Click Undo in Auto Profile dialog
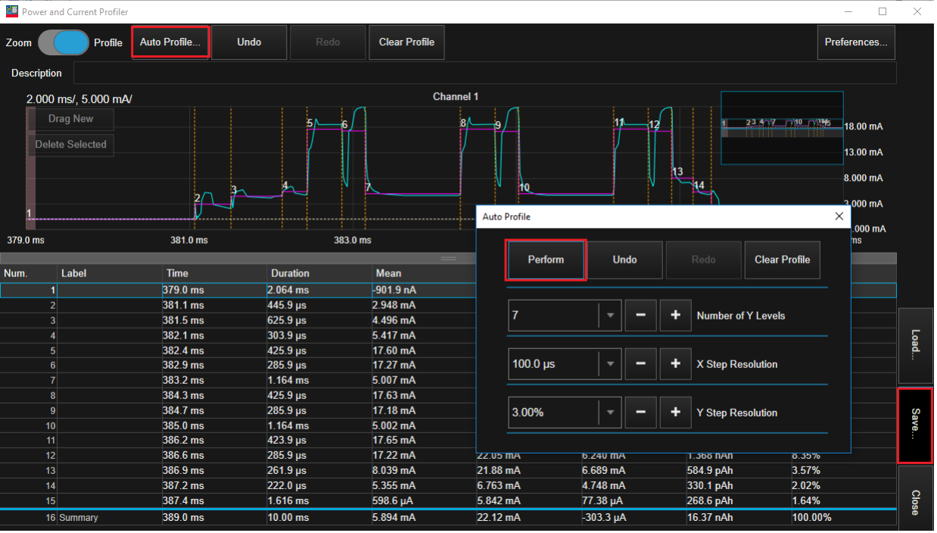 tap(624, 260)
